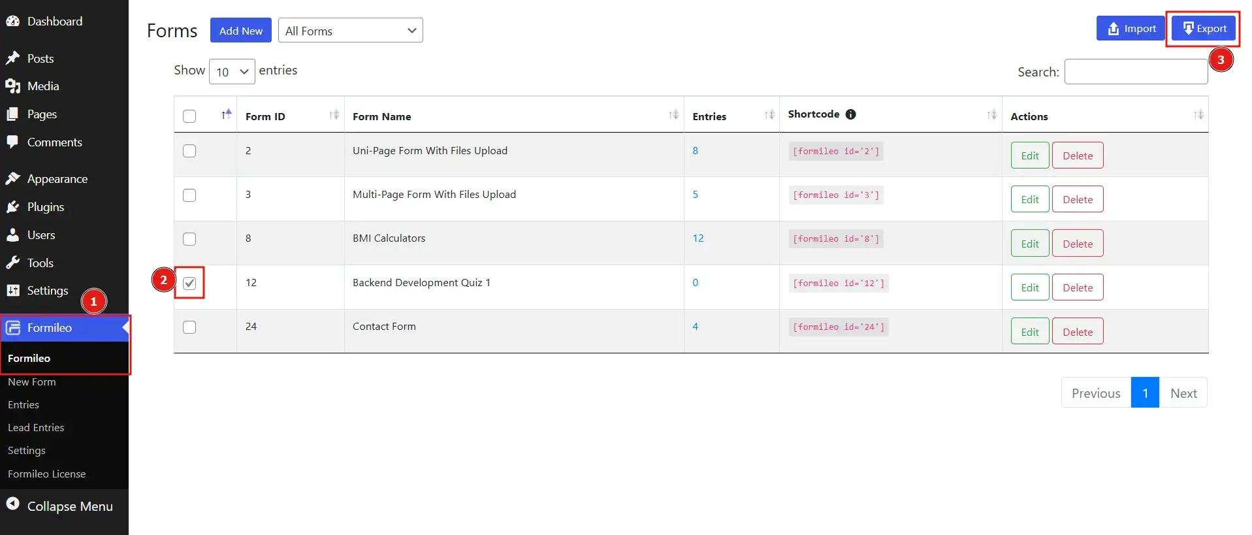Open the 12 entries link for BMI Calculators

coord(698,238)
